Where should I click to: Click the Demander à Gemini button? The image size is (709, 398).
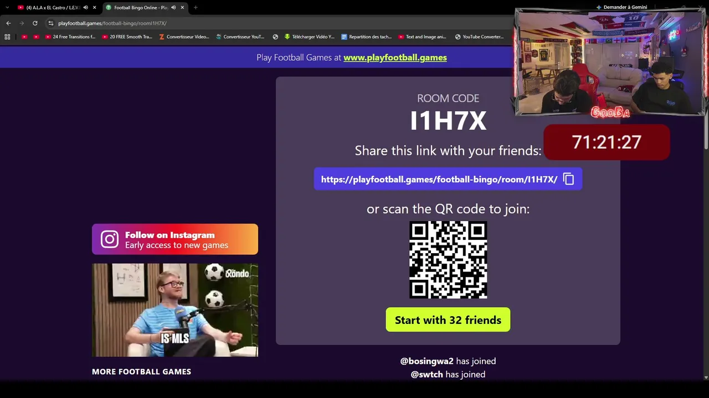tap(621, 7)
